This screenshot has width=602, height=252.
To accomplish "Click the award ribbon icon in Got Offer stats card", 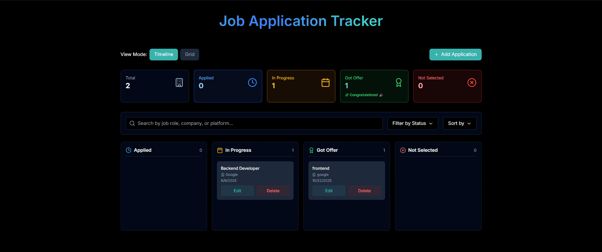I will click(399, 83).
